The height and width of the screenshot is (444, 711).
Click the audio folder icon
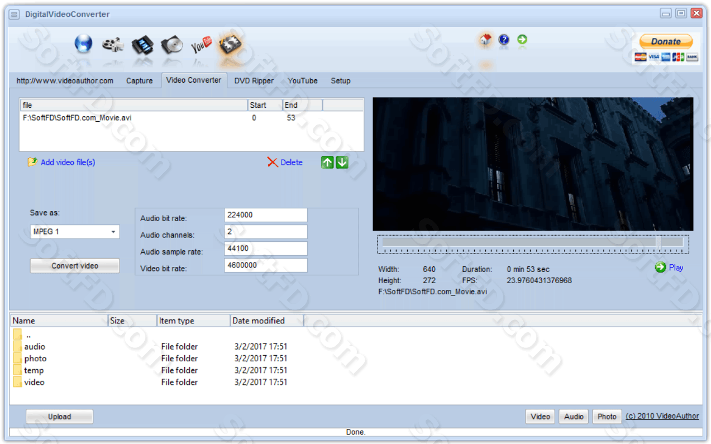coord(17,346)
